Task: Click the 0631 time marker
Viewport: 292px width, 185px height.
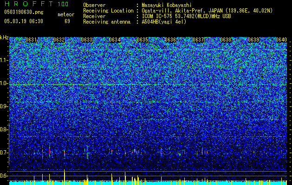Action: pos(31,40)
